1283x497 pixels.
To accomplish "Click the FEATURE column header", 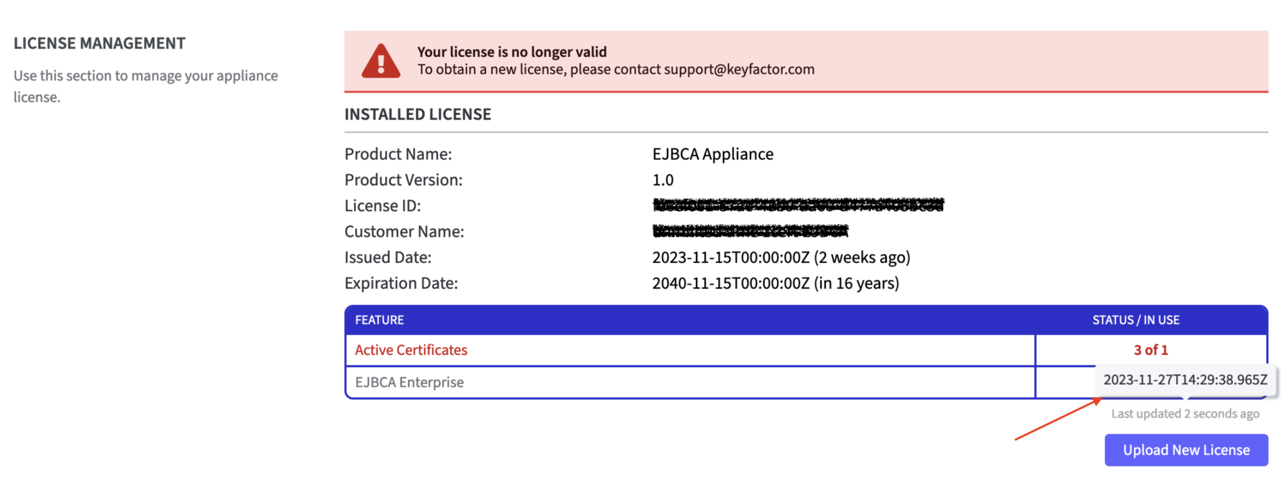I will pyautogui.click(x=379, y=320).
